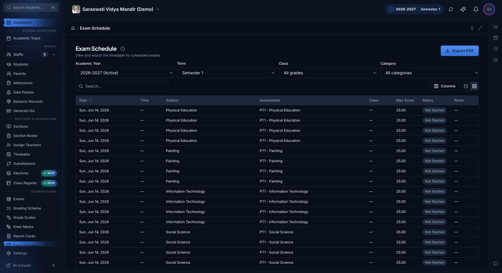The width and height of the screenshot is (502, 273).
Task: Open the checklist tasks icon in right rail
Action: pos(495,49)
